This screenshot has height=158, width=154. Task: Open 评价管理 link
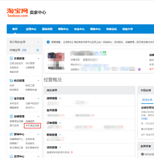[30, 63]
